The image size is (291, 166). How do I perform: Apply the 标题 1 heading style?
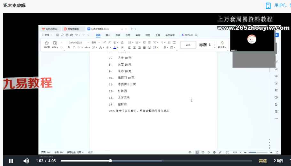click(x=205, y=45)
